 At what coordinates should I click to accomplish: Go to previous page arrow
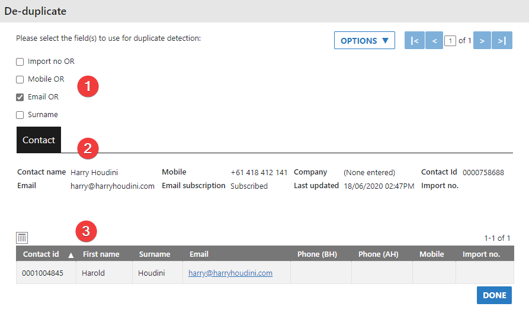(434, 41)
